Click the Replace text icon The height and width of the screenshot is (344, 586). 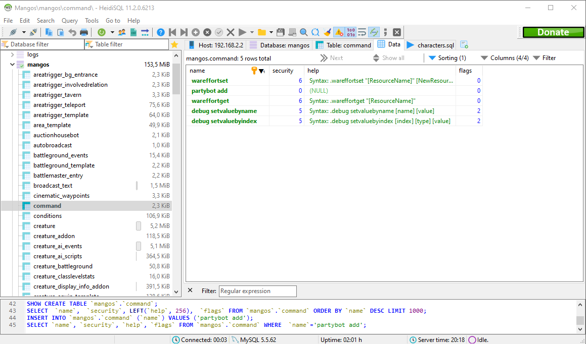coord(315,32)
